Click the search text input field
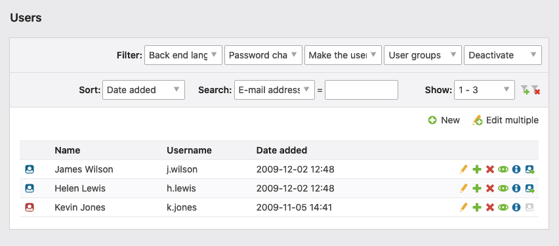The width and height of the screenshot is (559, 246). coord(361,90)
